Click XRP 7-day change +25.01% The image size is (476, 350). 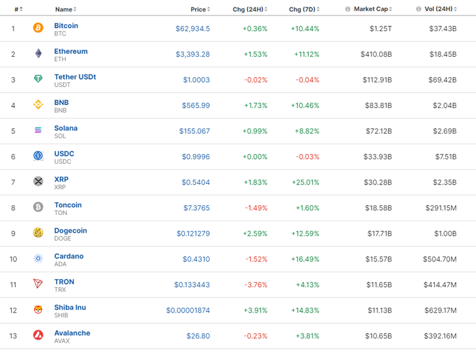(x=306, y=182)
